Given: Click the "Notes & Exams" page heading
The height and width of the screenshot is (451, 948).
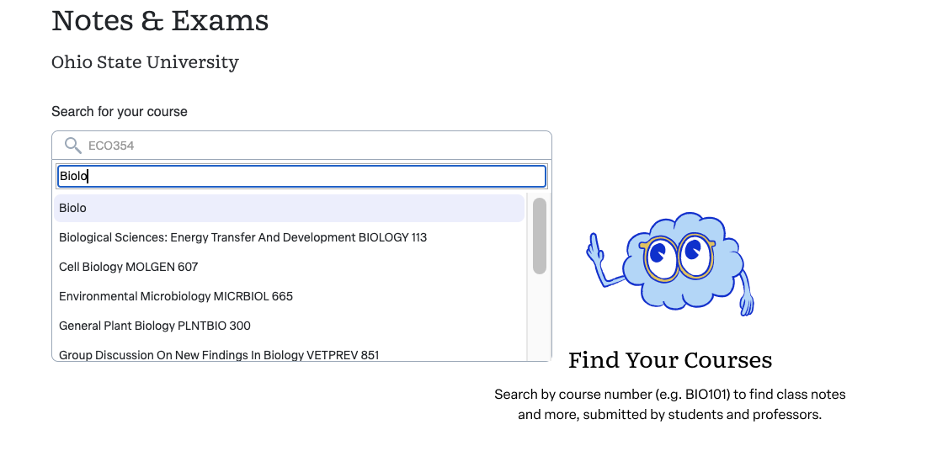Looking at the screenshot, I should (160, 20).
